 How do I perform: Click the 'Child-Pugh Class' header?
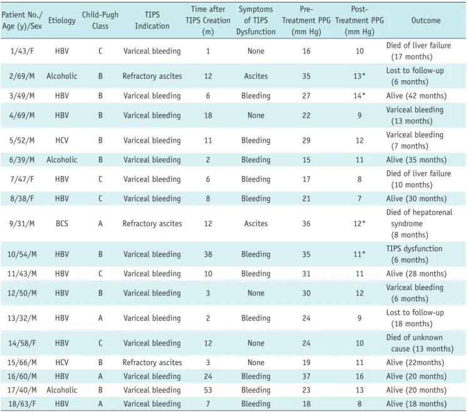(100, 20)
